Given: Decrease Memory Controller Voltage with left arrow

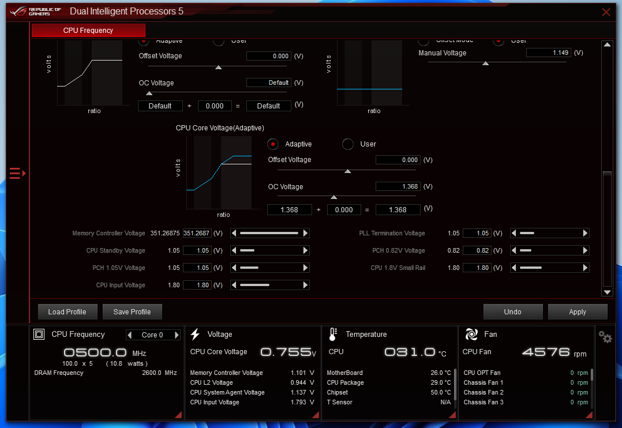Looking at the screenshot, I should (x=234, y=233).
